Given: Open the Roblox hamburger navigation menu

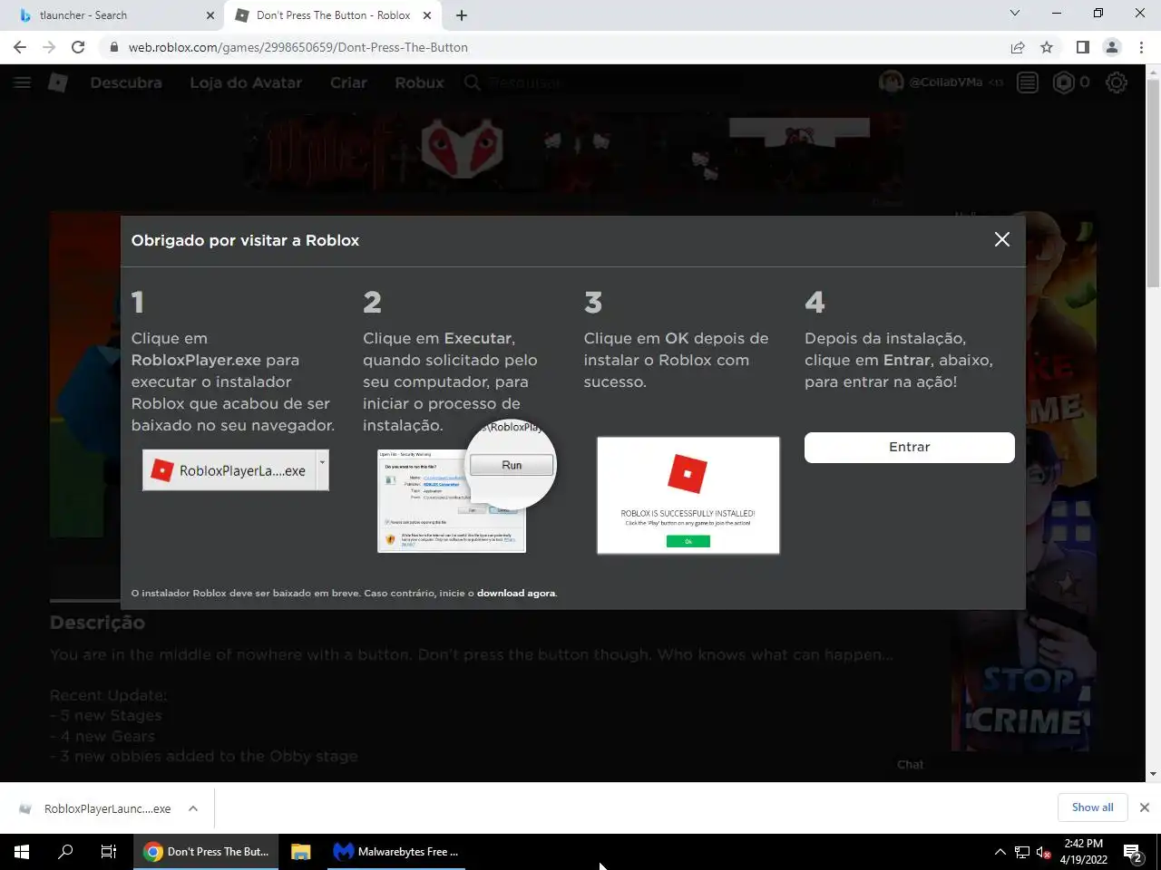Looking at the screenshot, I should click(23, 82).
